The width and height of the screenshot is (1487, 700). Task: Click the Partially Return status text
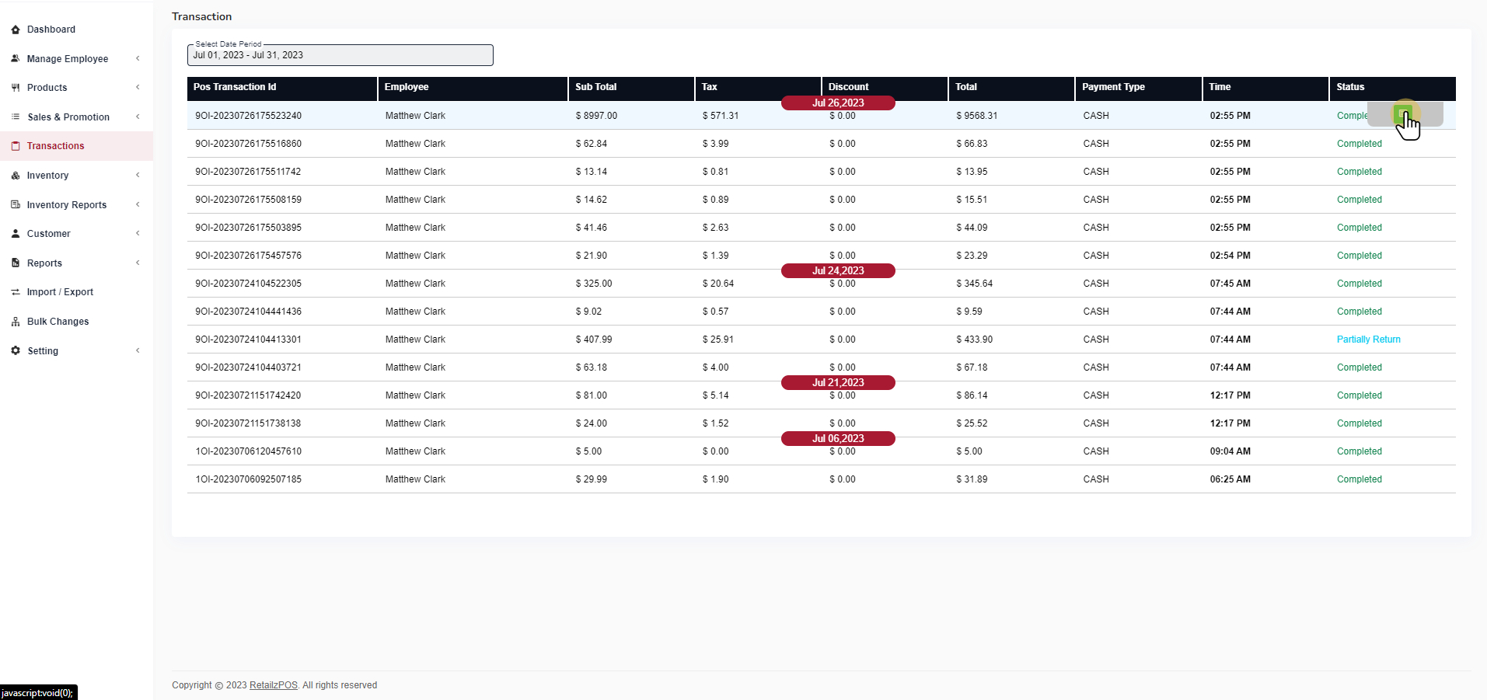1368,340
